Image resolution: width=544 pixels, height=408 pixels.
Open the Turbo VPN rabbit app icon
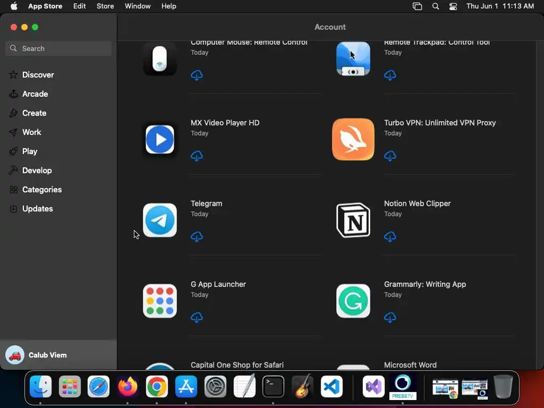tap(353, 140)
